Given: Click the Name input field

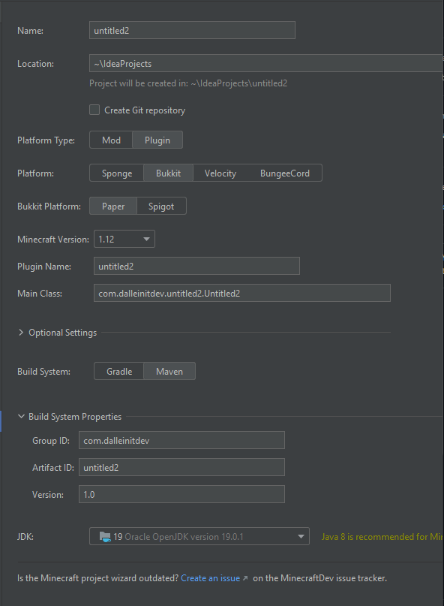Looking at the screenshot, I should click(x=192, y=30).
